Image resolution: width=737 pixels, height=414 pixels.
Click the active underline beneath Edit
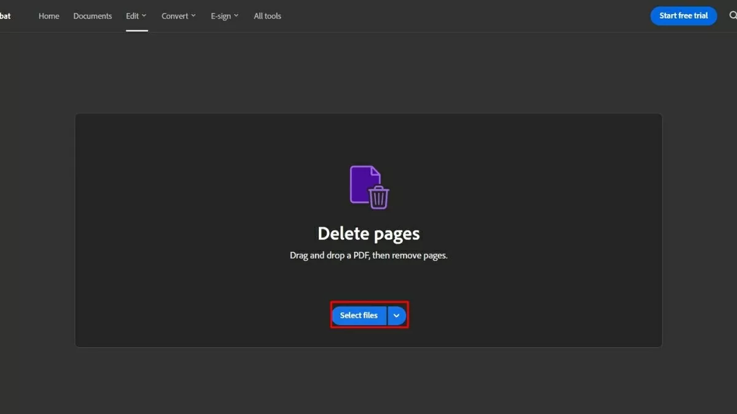(136, 30)
